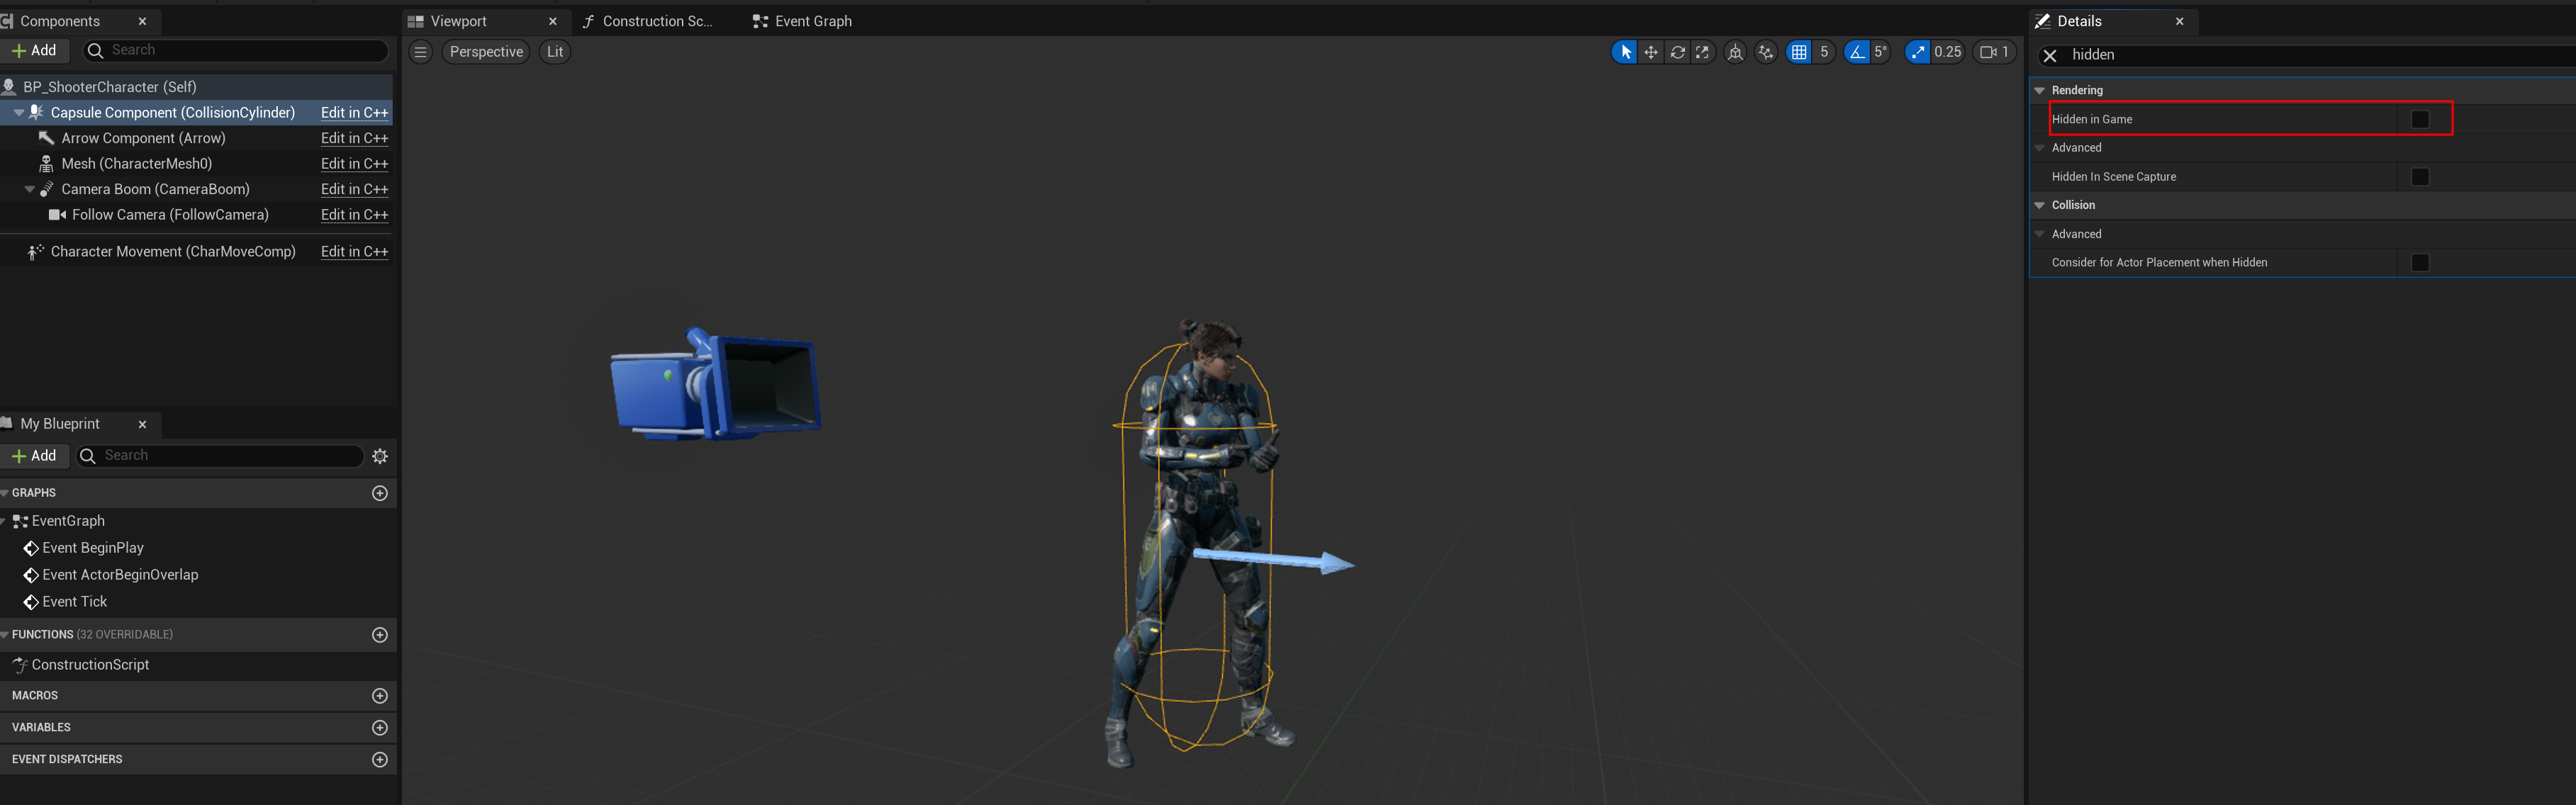The width and height of the screenshot is (2576, 805).
Task: Collapse the Camera Boom component tree
Action: (29, 189)
